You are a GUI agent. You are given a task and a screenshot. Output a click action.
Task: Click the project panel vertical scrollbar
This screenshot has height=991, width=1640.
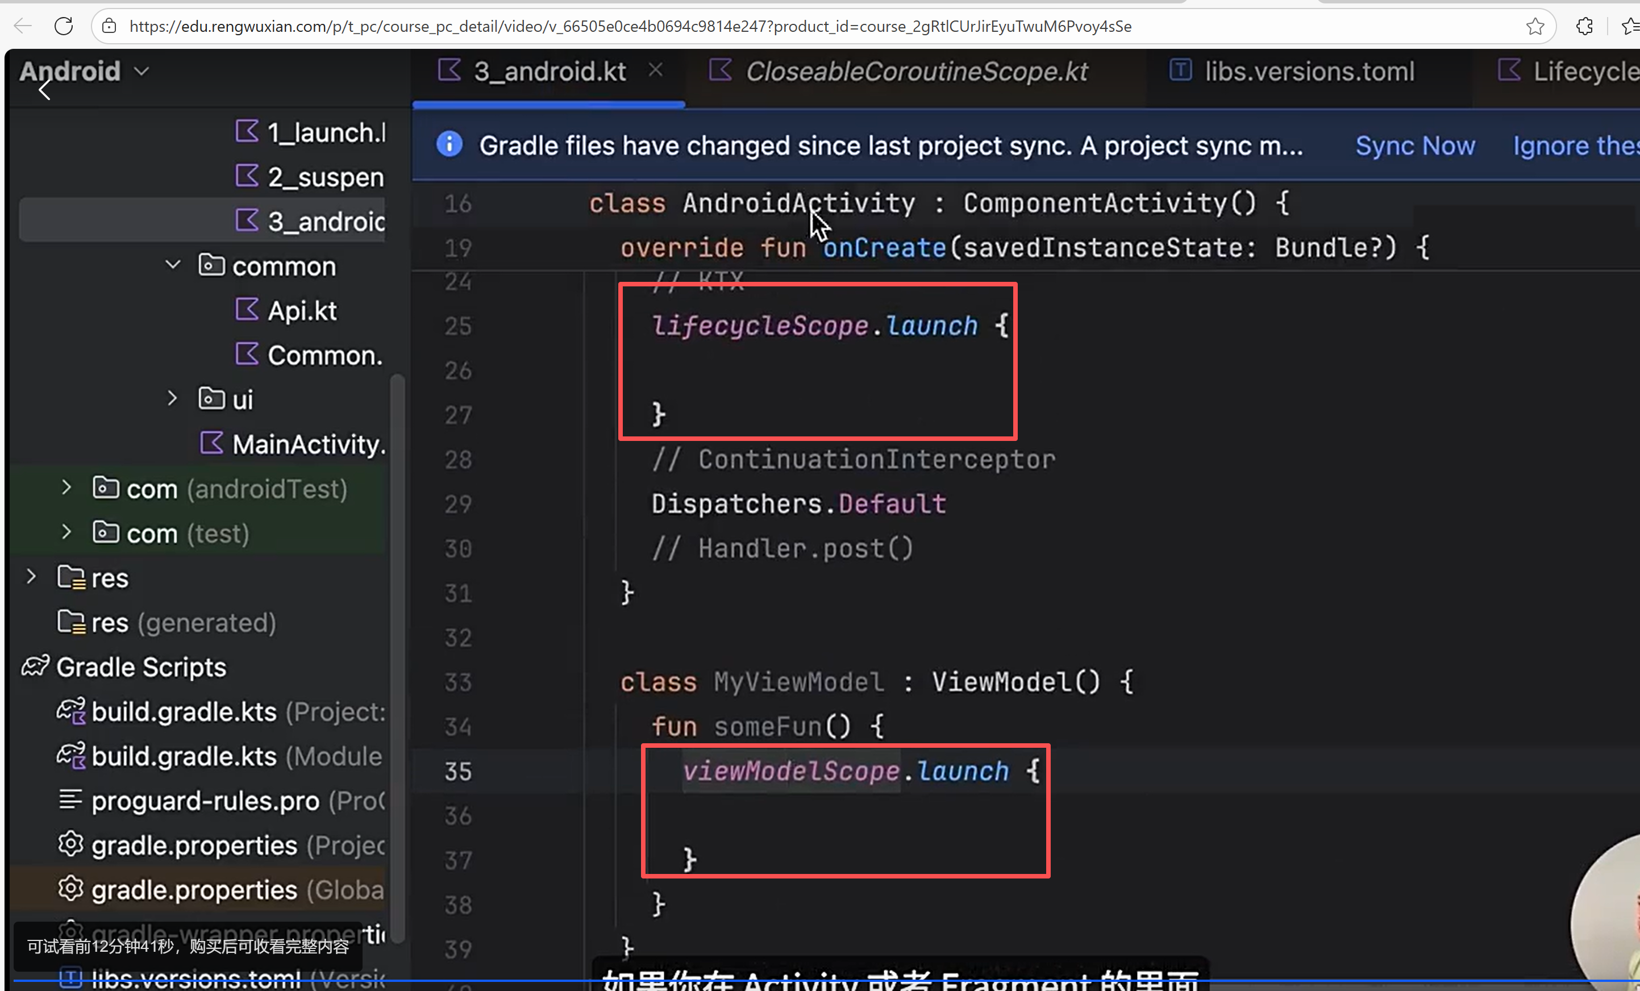[x=397, y=659]
